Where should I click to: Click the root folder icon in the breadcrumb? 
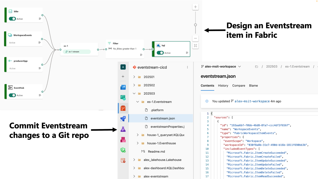tap(257, 67)
